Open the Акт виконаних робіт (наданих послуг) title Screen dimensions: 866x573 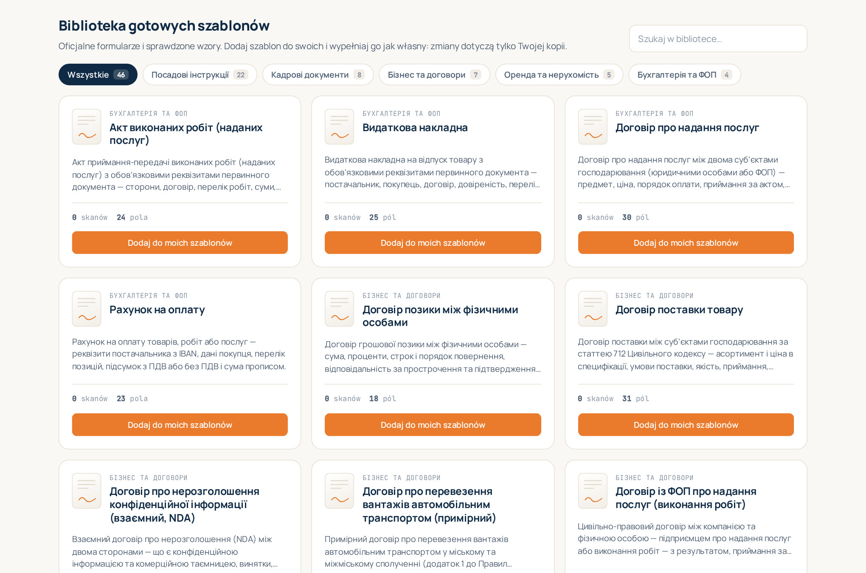pos(186,134)
